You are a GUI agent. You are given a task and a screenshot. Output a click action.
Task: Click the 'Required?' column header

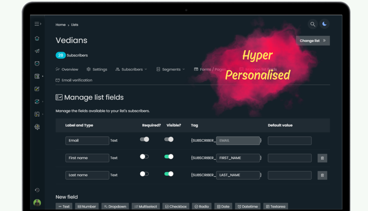[x=152, y=125]
